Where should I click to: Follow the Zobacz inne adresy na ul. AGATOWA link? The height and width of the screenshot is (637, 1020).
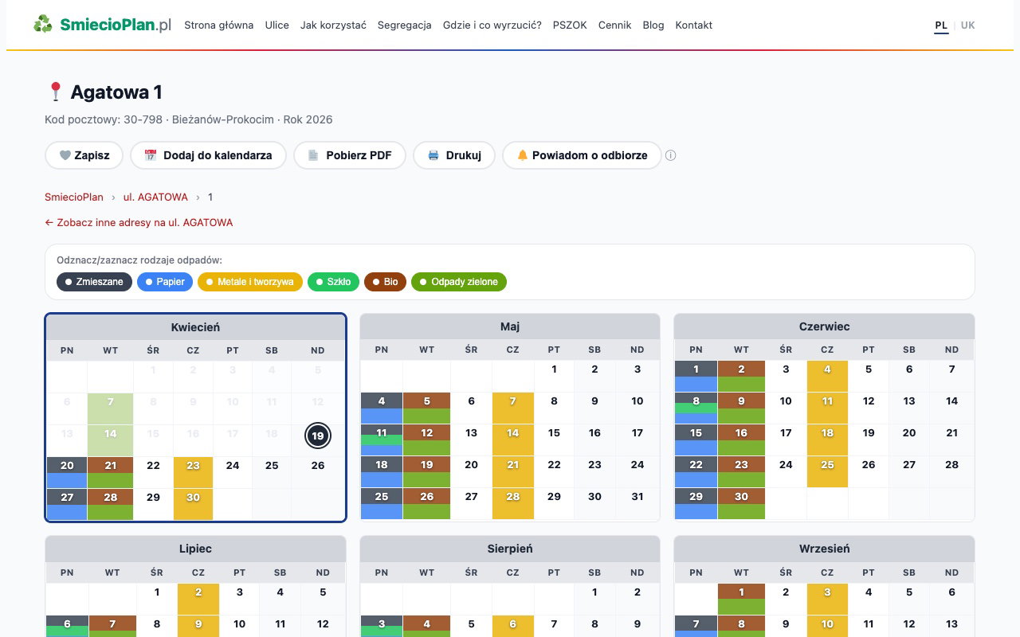click(139, 223)
